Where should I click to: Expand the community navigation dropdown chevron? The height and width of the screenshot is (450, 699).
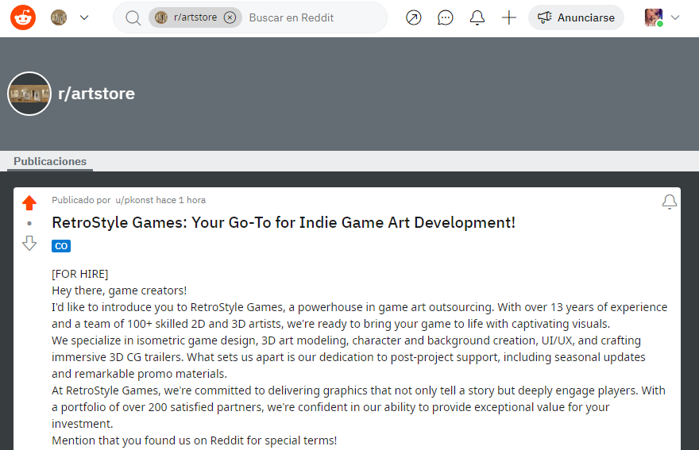point(84,17)
